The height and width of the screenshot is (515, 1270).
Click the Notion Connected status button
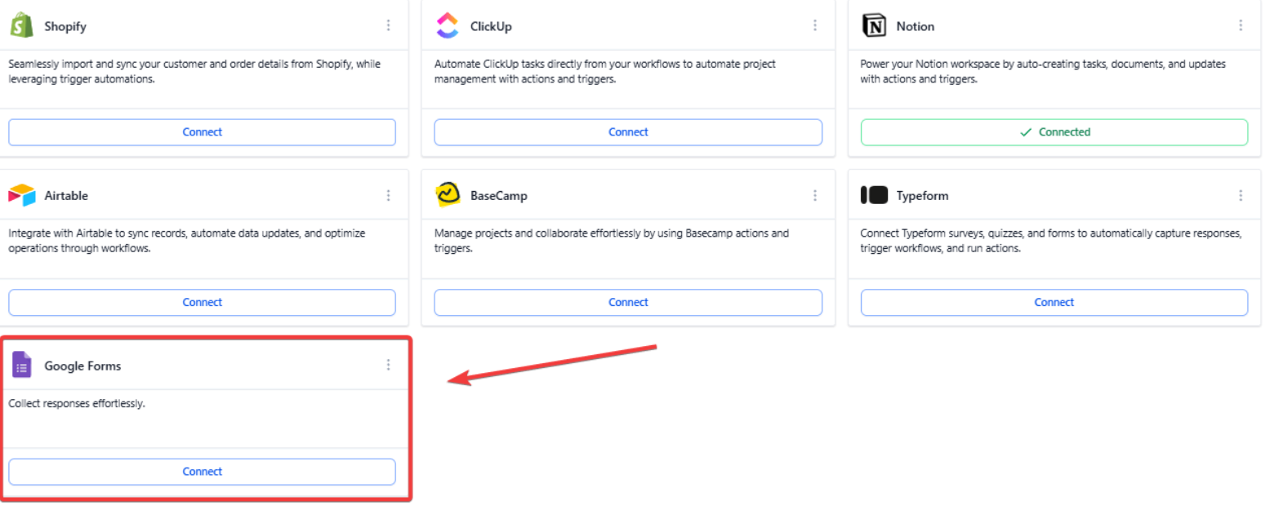point(1054,132)
